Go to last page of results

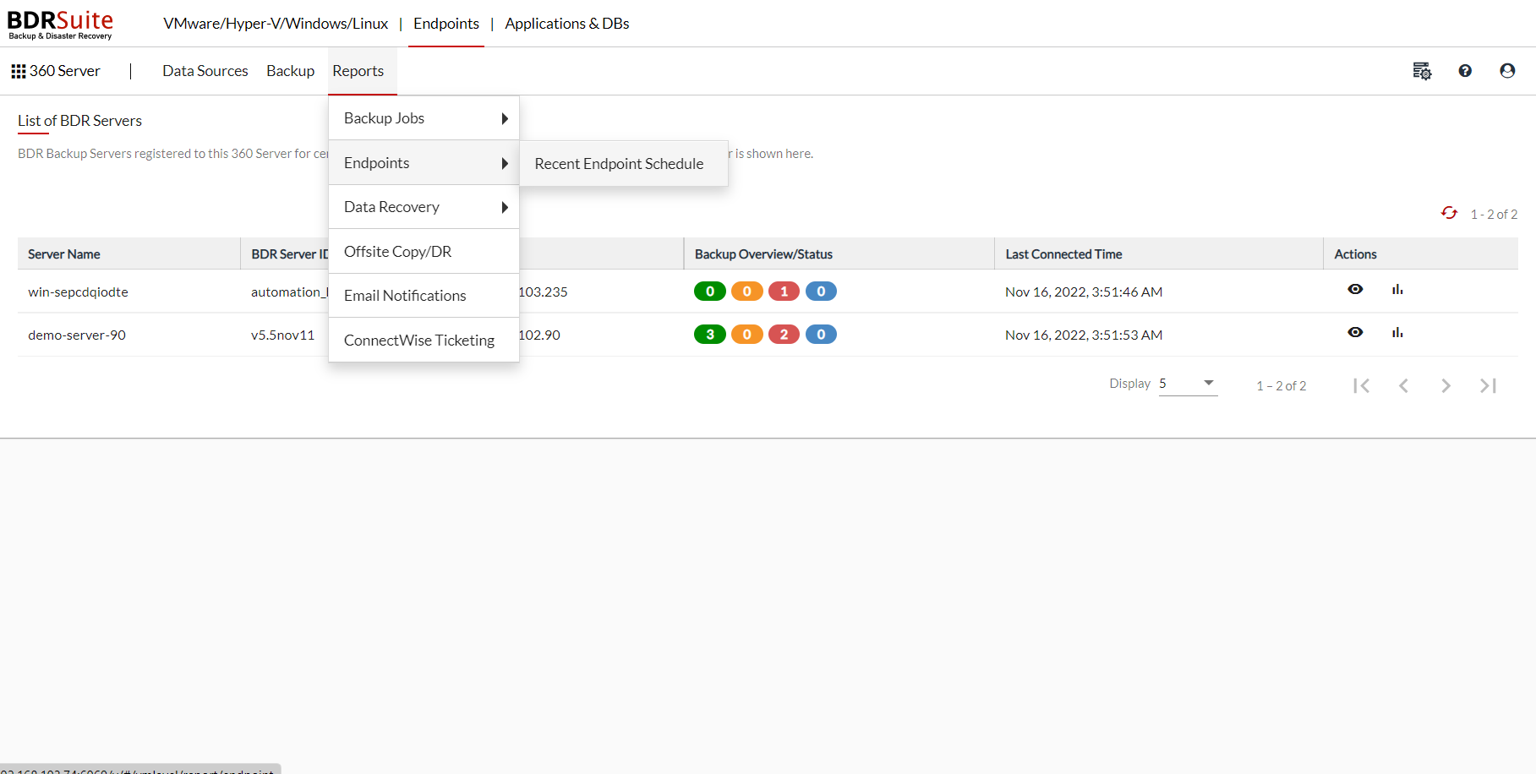click(x=1488, y=385)
